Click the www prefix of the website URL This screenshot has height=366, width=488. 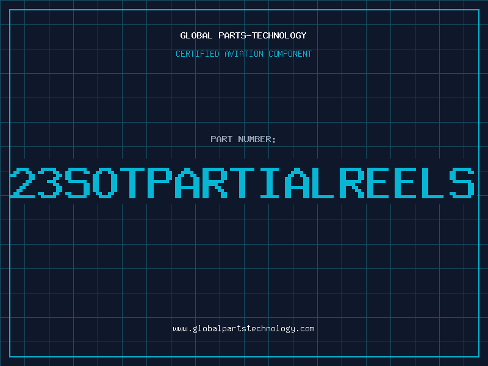point(180,329)
